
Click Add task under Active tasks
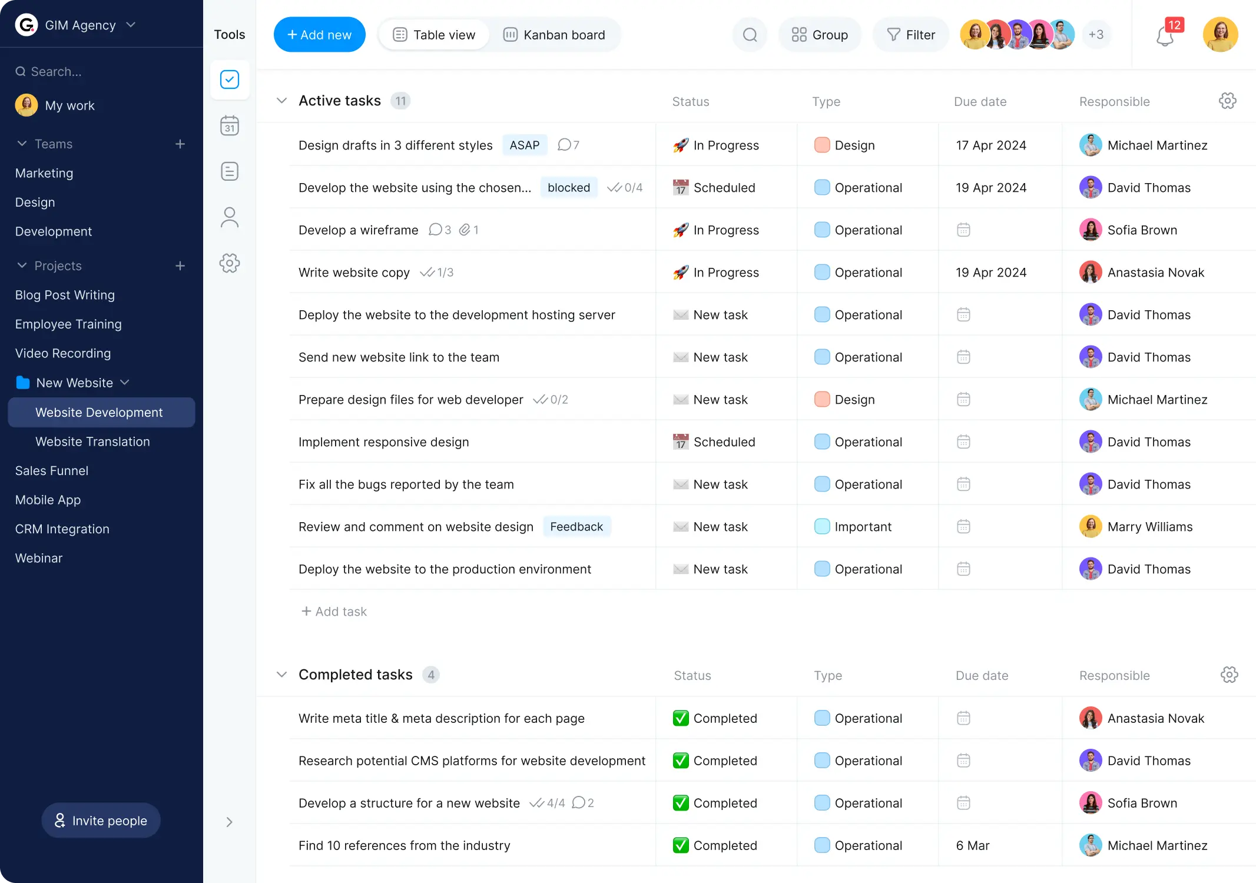[334, 612]
